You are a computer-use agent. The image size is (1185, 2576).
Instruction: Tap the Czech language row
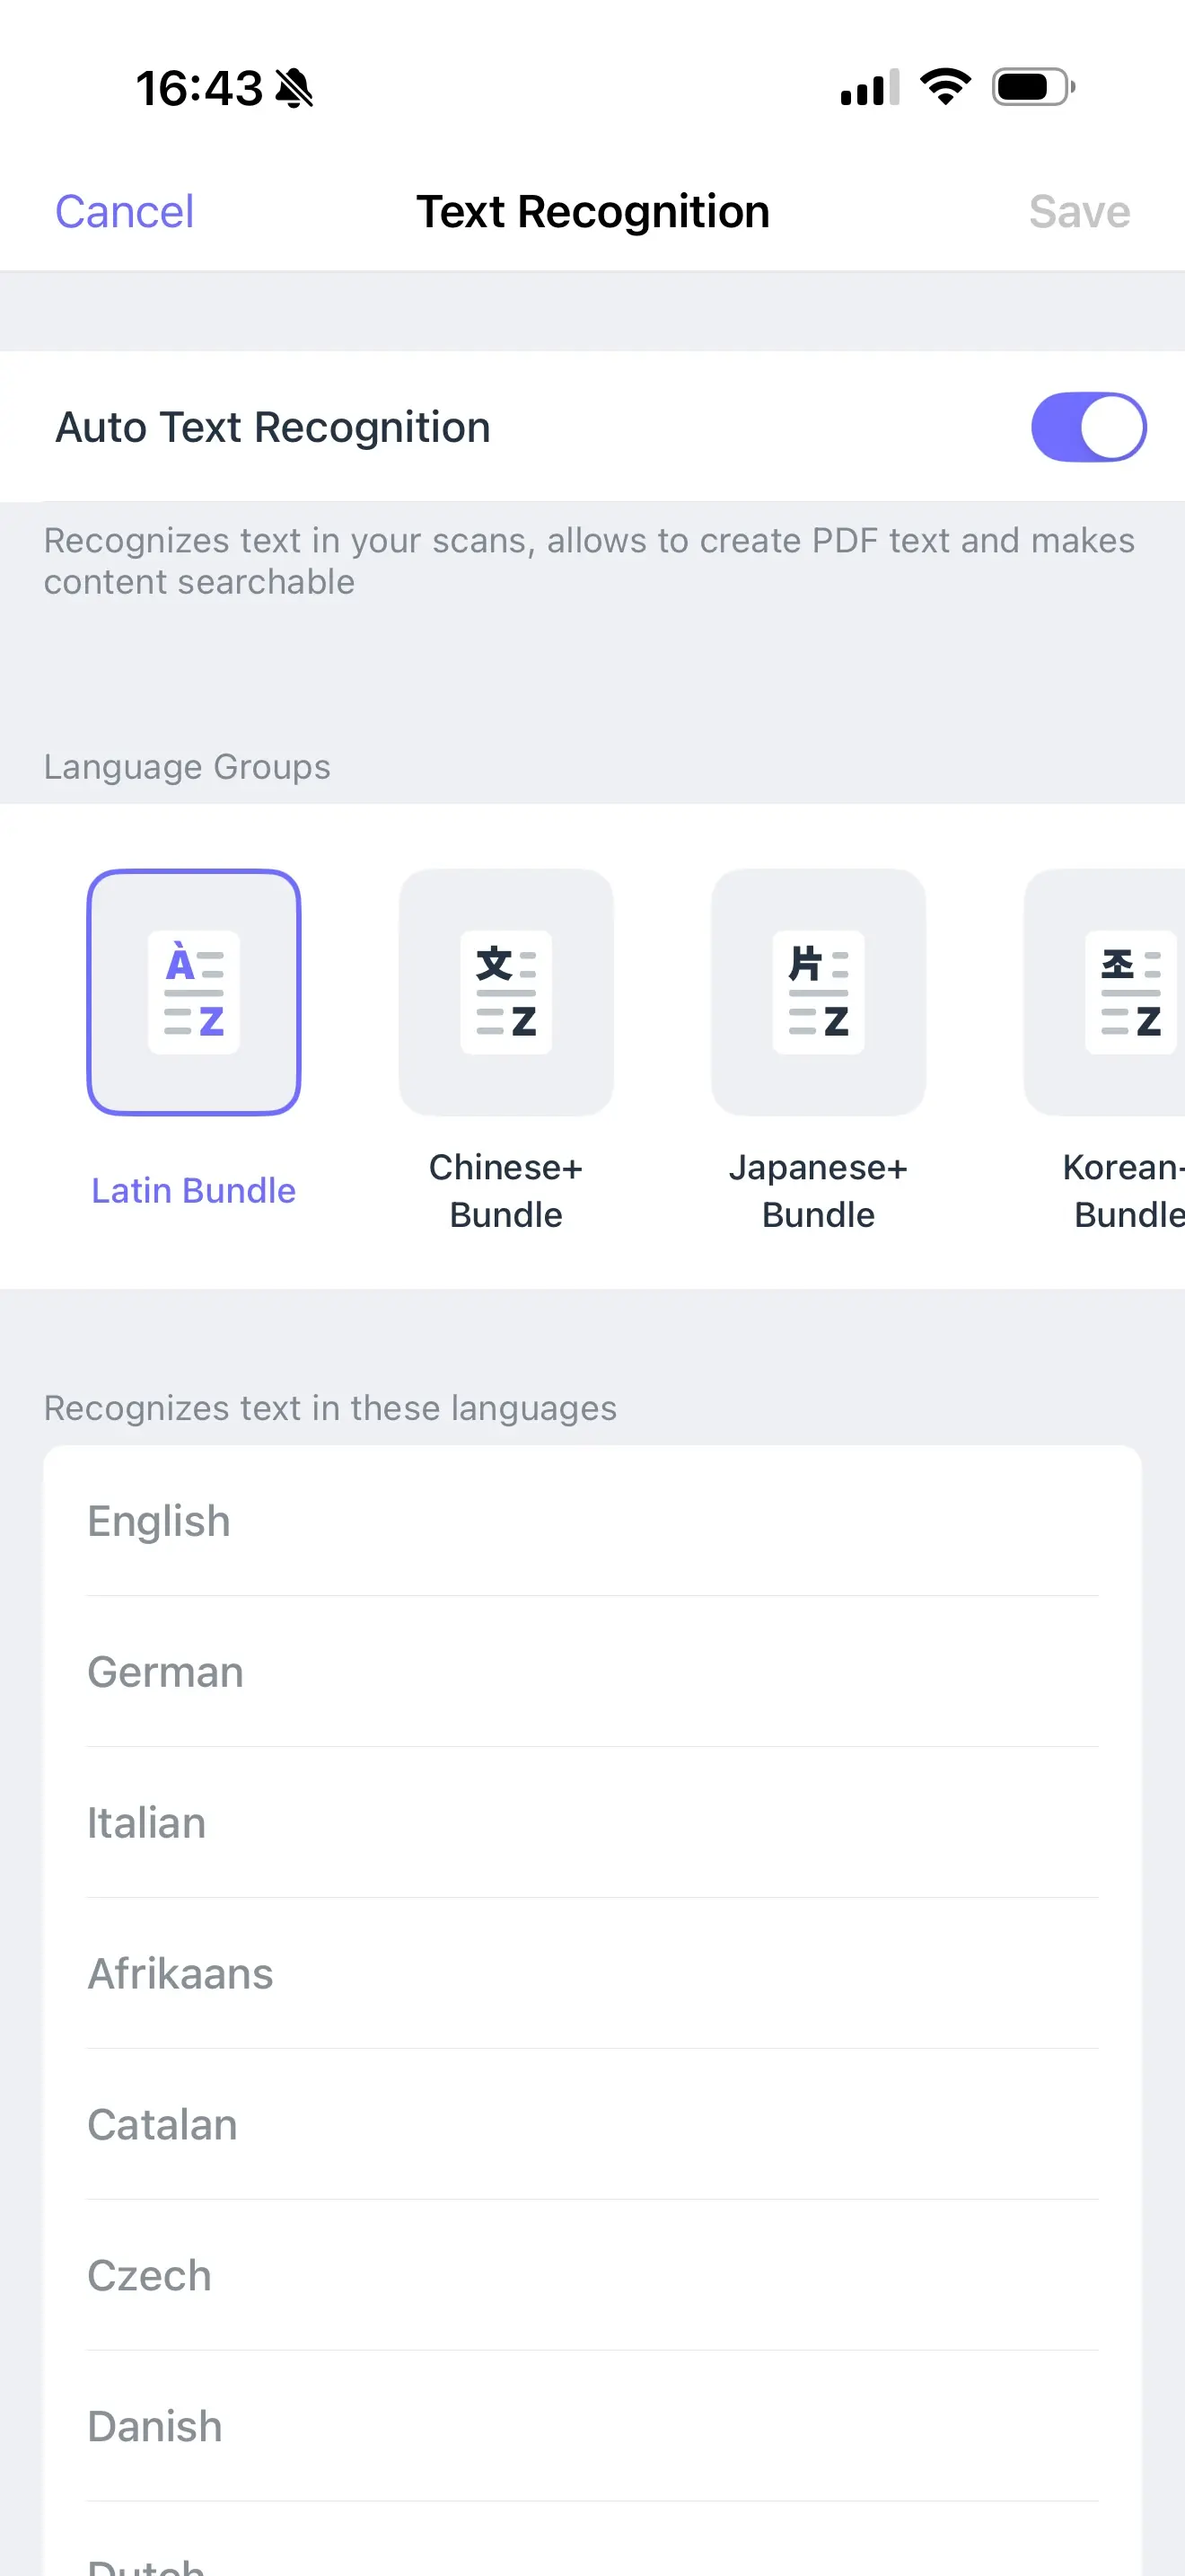(592, 2276)
